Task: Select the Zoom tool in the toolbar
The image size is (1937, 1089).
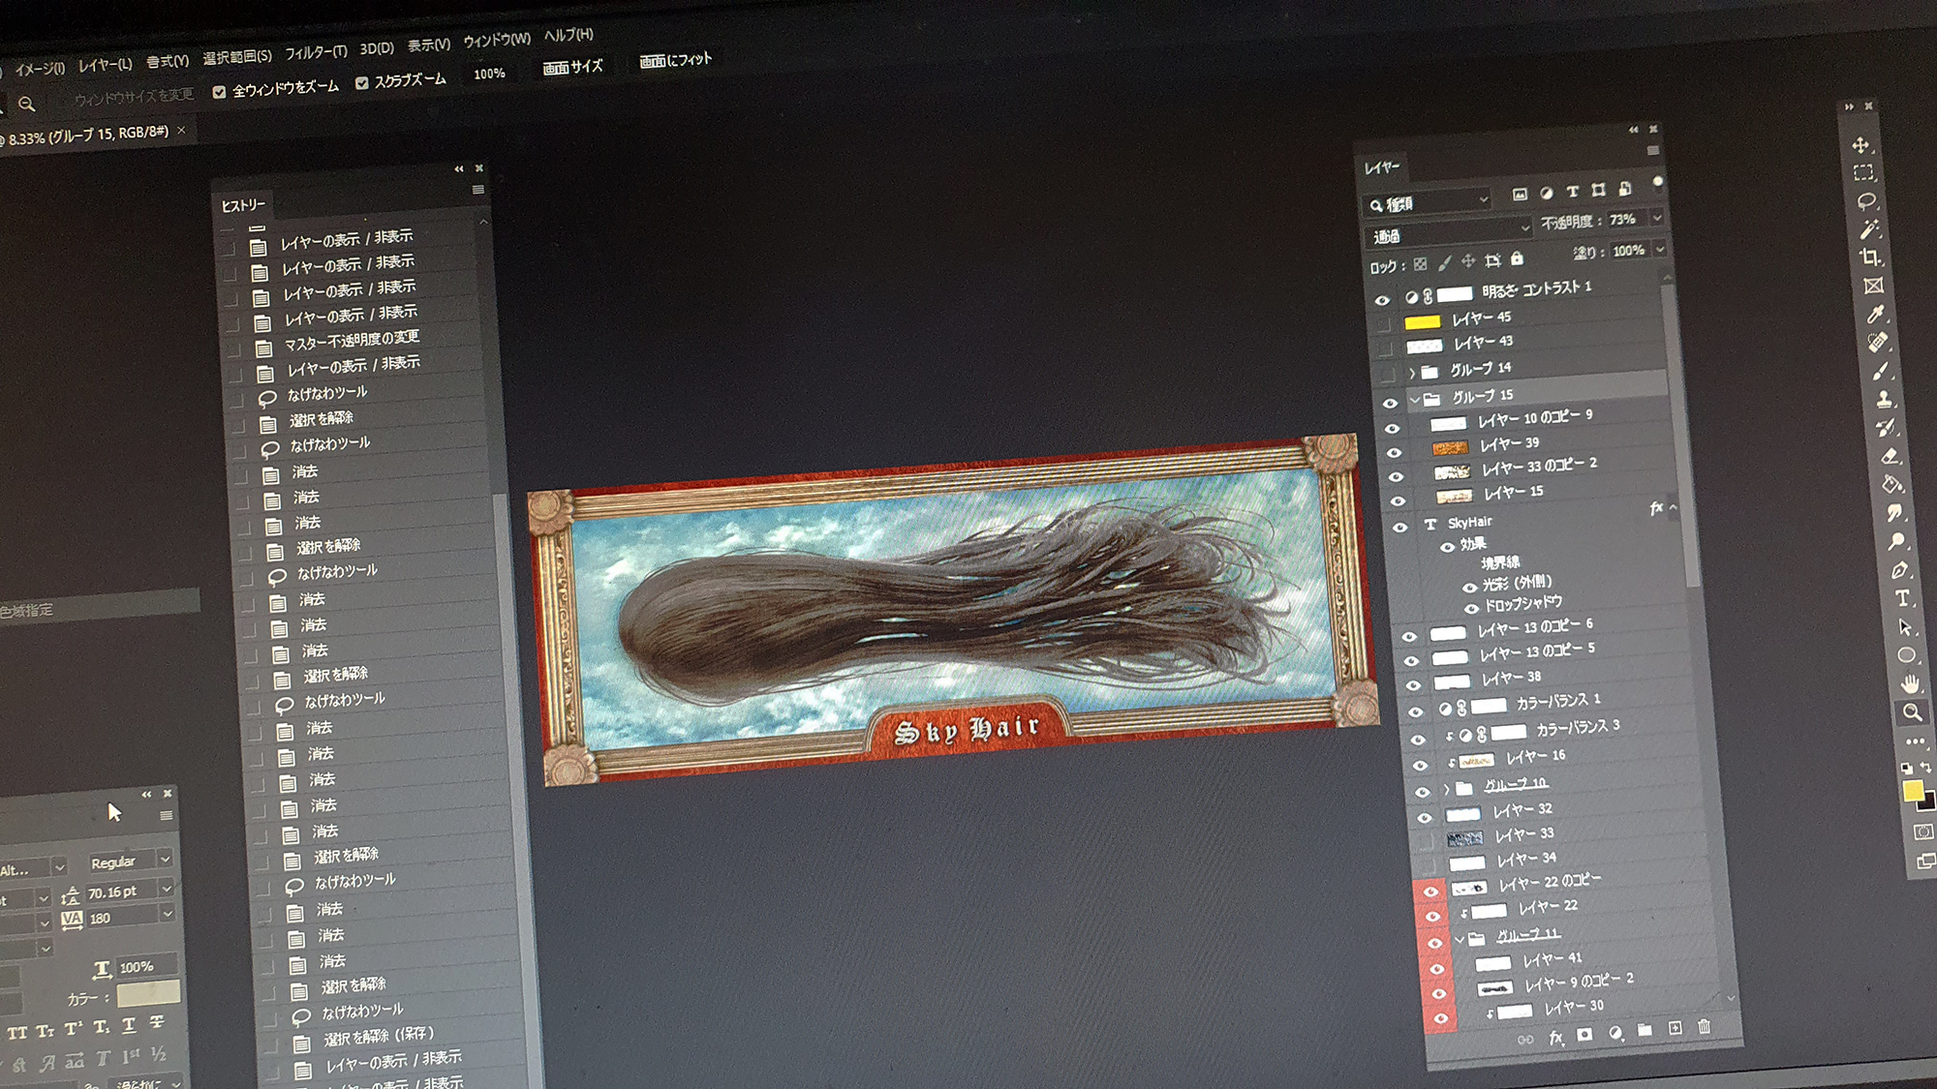Action: pos(1913,712)
